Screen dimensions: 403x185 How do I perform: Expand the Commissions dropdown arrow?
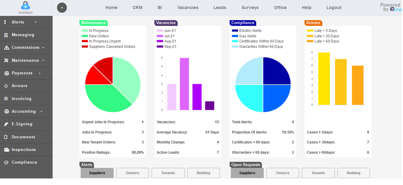43,47
